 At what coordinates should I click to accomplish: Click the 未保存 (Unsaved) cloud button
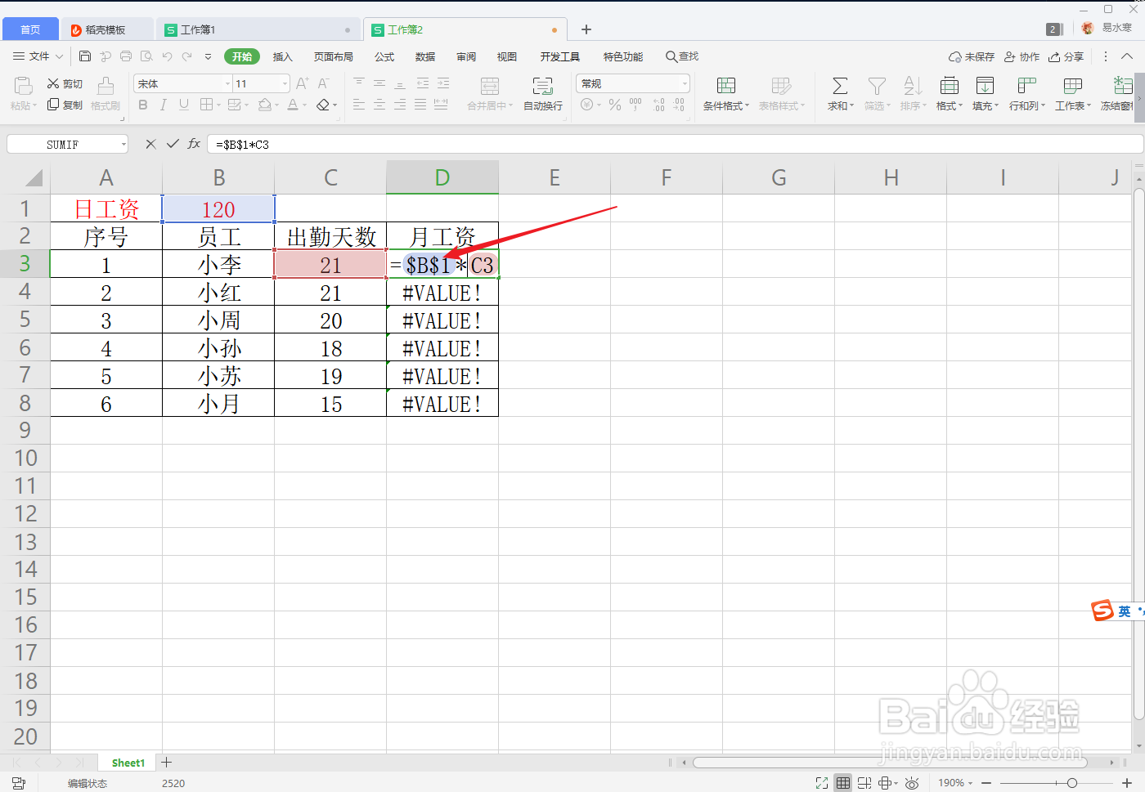[972, 56]
